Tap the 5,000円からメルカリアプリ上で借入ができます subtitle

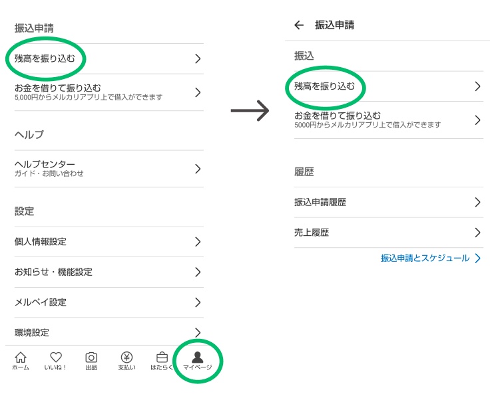(x=89, y=97)
